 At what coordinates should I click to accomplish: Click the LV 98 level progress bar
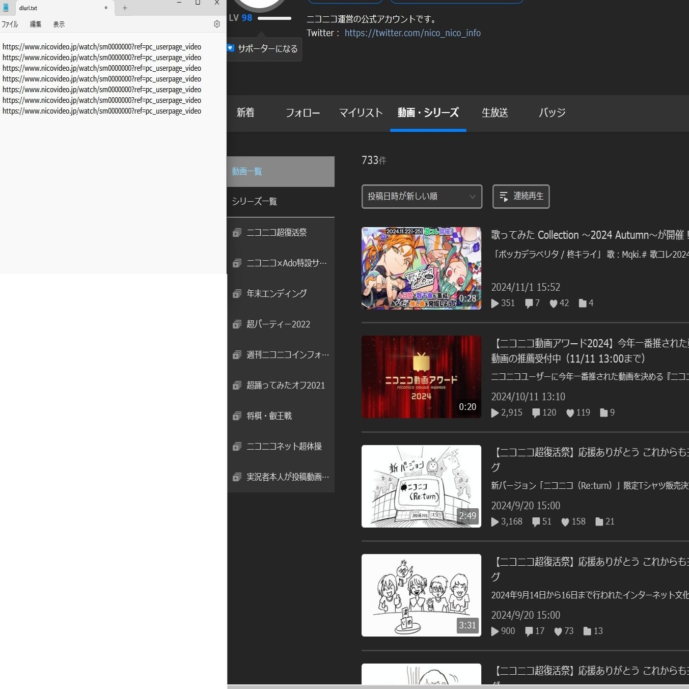coord(274,18)
